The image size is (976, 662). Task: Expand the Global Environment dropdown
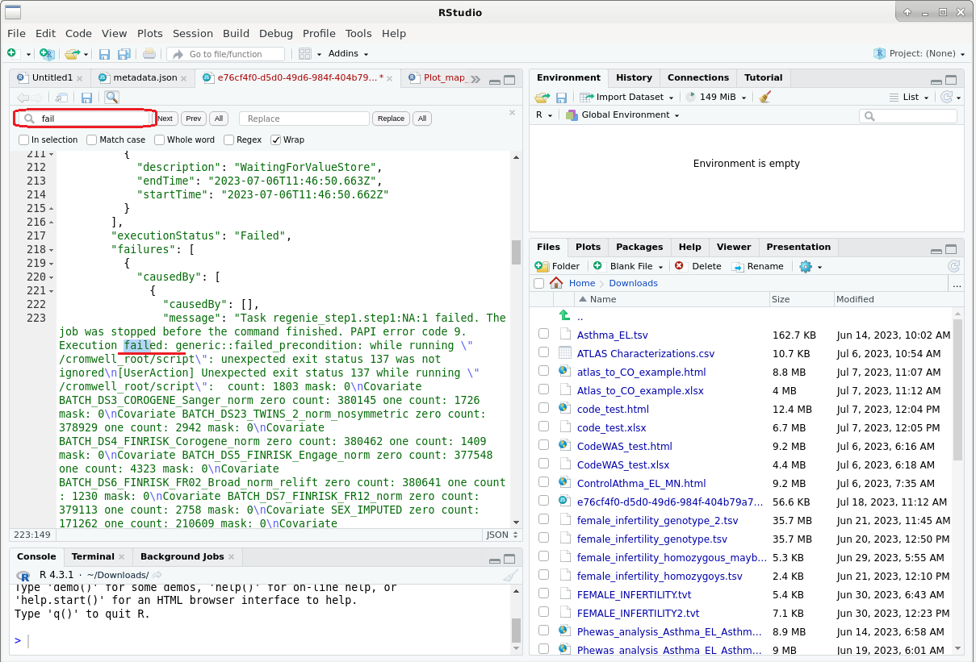(x=622, y=115)
